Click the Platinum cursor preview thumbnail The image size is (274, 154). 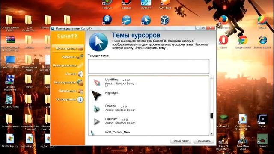point(96,121)
